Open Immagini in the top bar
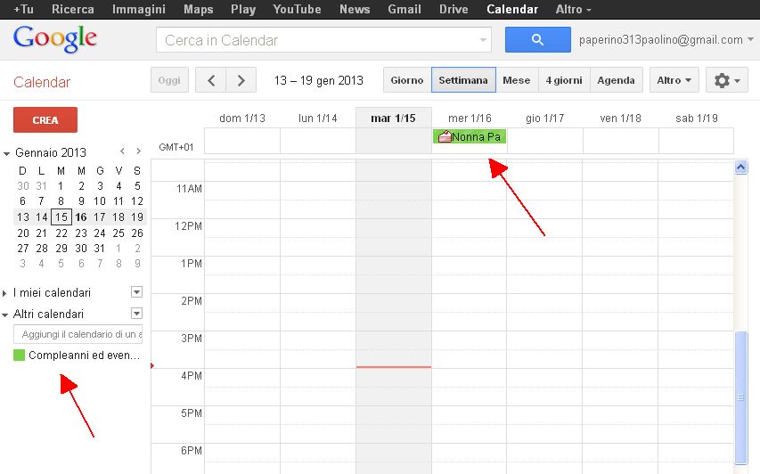 pyautogui.click(x=139, y=9)
